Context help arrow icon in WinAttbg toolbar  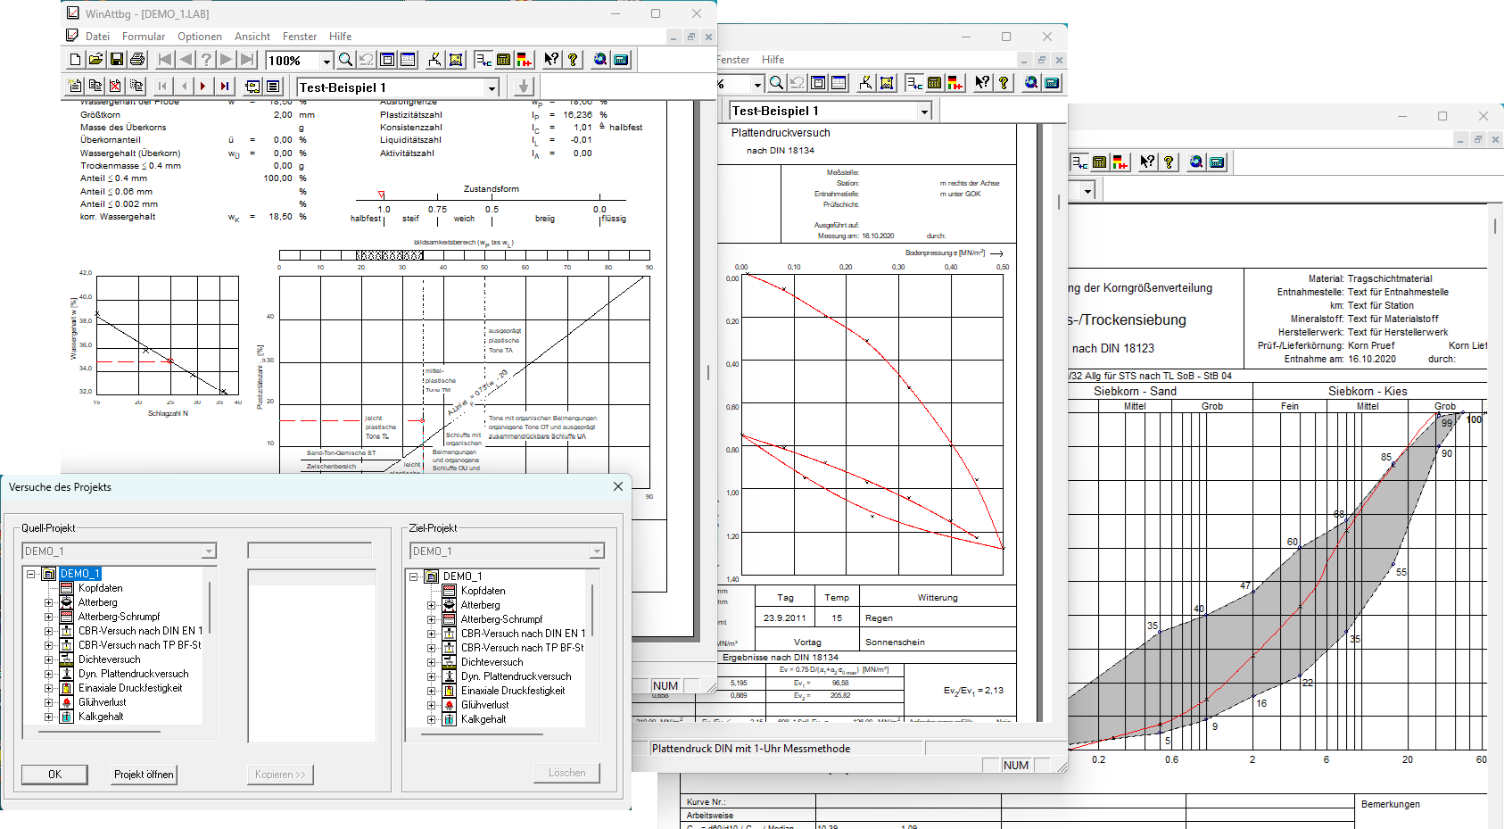(551, 60)
